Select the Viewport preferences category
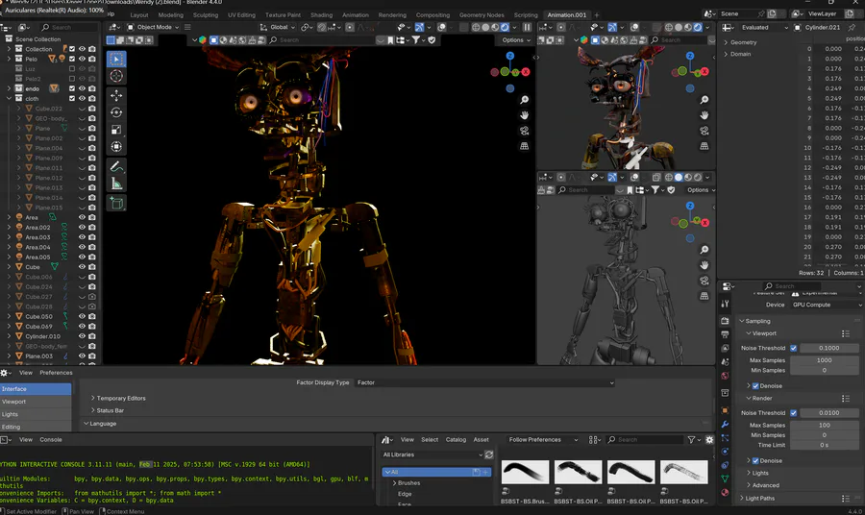This screenshot has width=865, height=515. 36,402
